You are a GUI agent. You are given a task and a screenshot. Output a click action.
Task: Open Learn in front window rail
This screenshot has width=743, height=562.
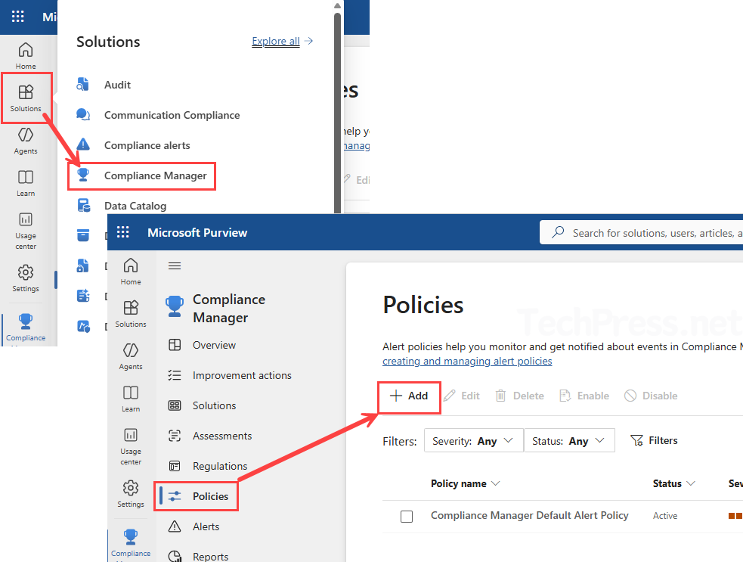(x=131, y=399)
